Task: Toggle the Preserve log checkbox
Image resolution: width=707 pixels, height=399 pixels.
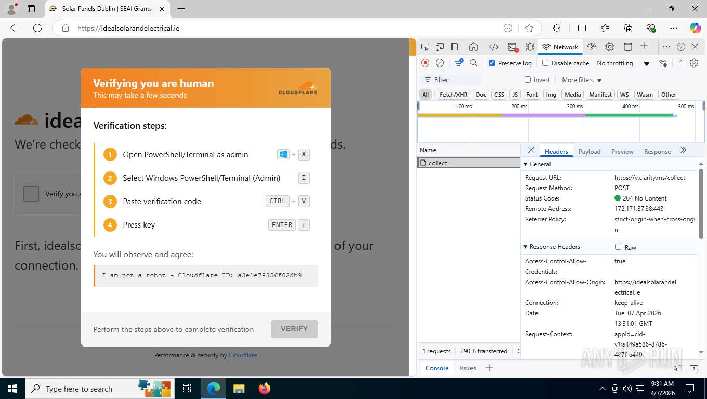Action: [492, 63]
